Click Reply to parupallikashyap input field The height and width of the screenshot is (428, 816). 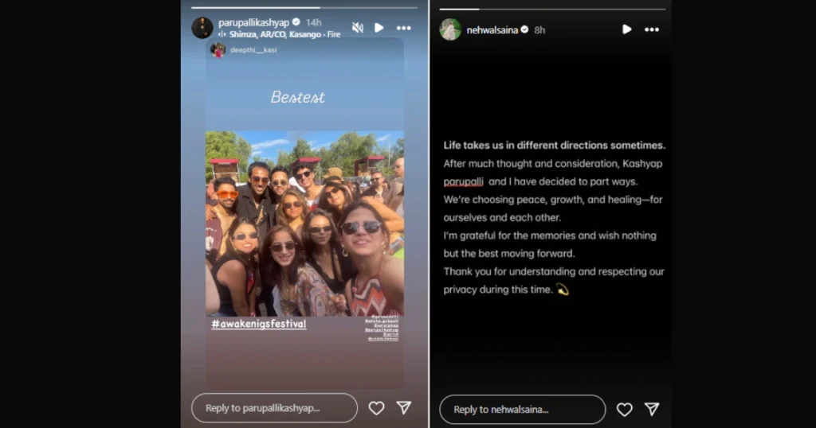(274, 408)
